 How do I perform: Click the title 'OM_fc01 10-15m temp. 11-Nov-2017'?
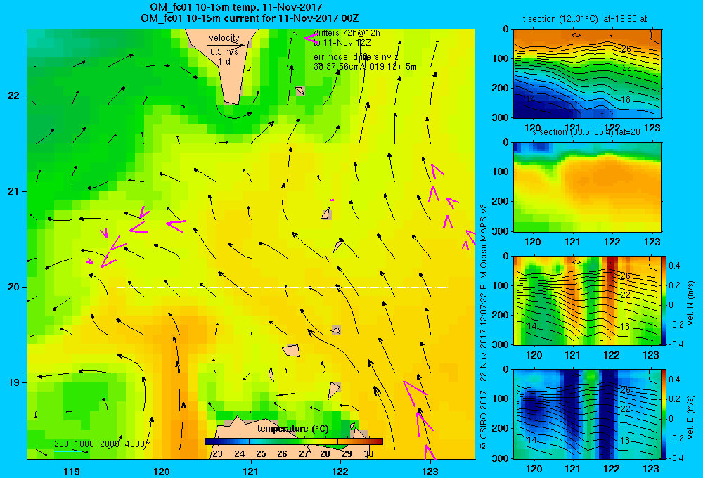click(x=236, y=7)
